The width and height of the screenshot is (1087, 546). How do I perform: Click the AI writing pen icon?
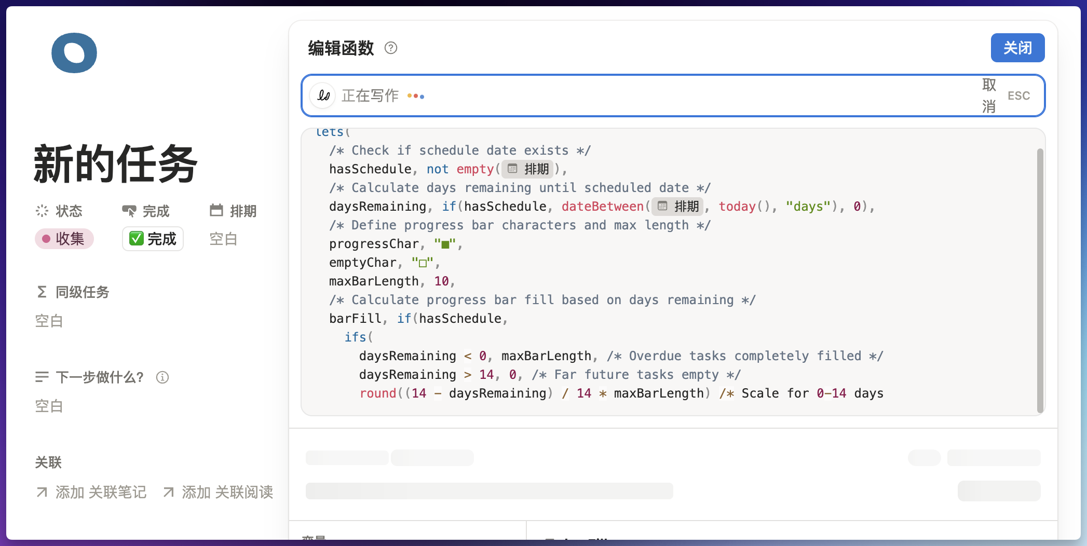click(x=323, y=95)
